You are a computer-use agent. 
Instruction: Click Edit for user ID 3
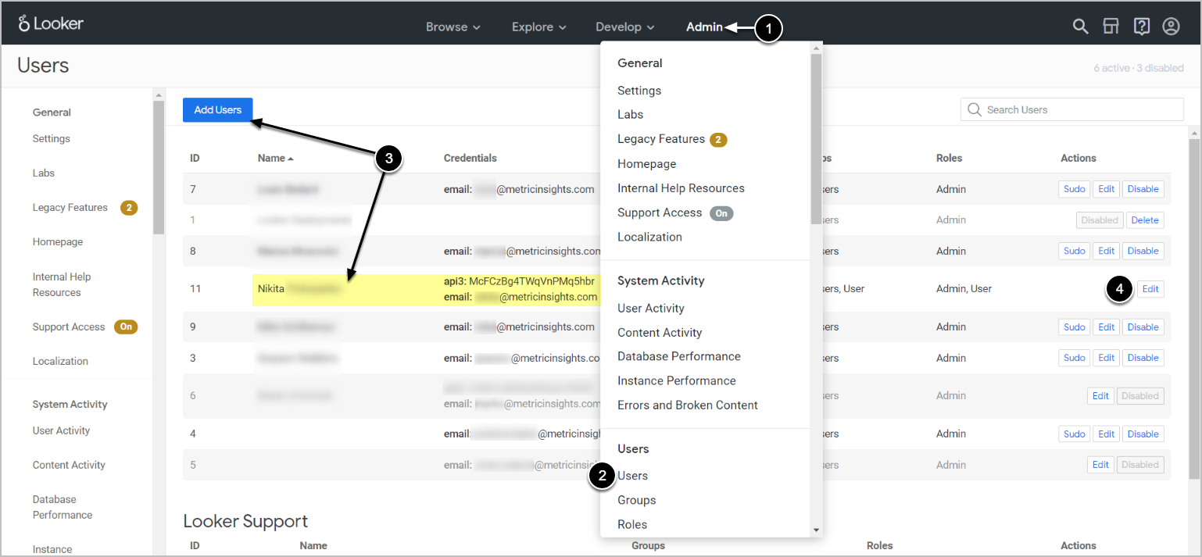[1107, 358]
